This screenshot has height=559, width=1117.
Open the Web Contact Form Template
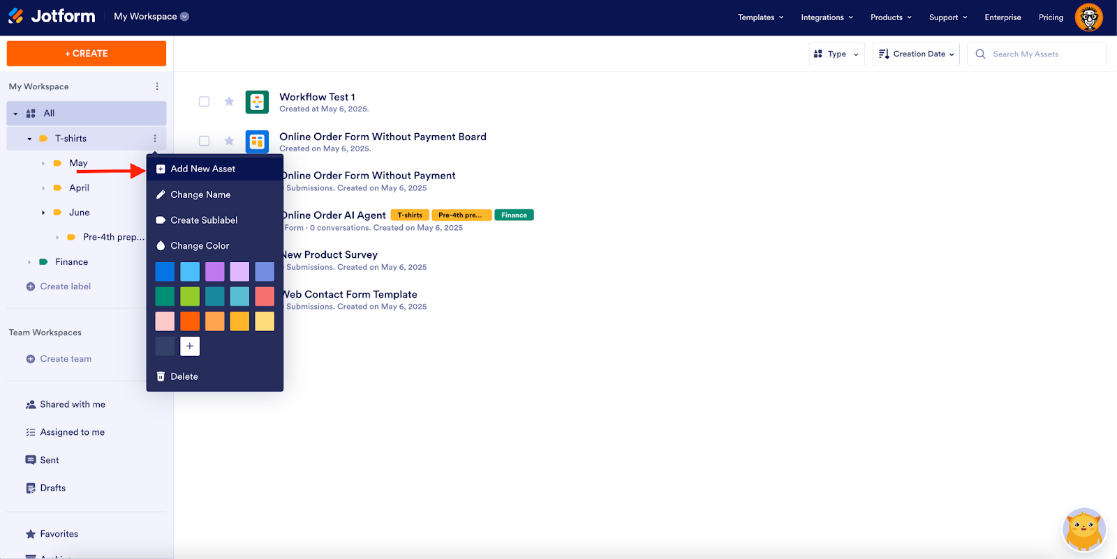coord(349,295)
